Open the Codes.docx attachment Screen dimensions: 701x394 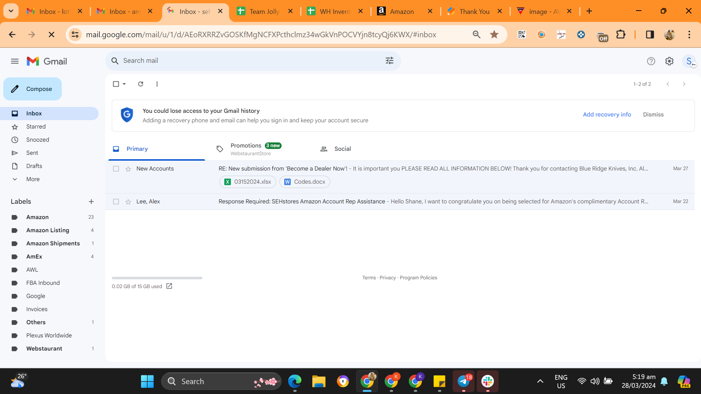coord(305,182)
